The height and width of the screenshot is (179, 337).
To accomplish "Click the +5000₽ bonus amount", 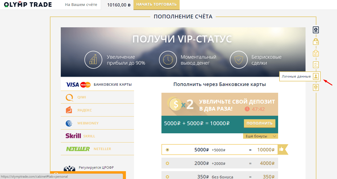I will pyautogui.click(x=219, y=150).
